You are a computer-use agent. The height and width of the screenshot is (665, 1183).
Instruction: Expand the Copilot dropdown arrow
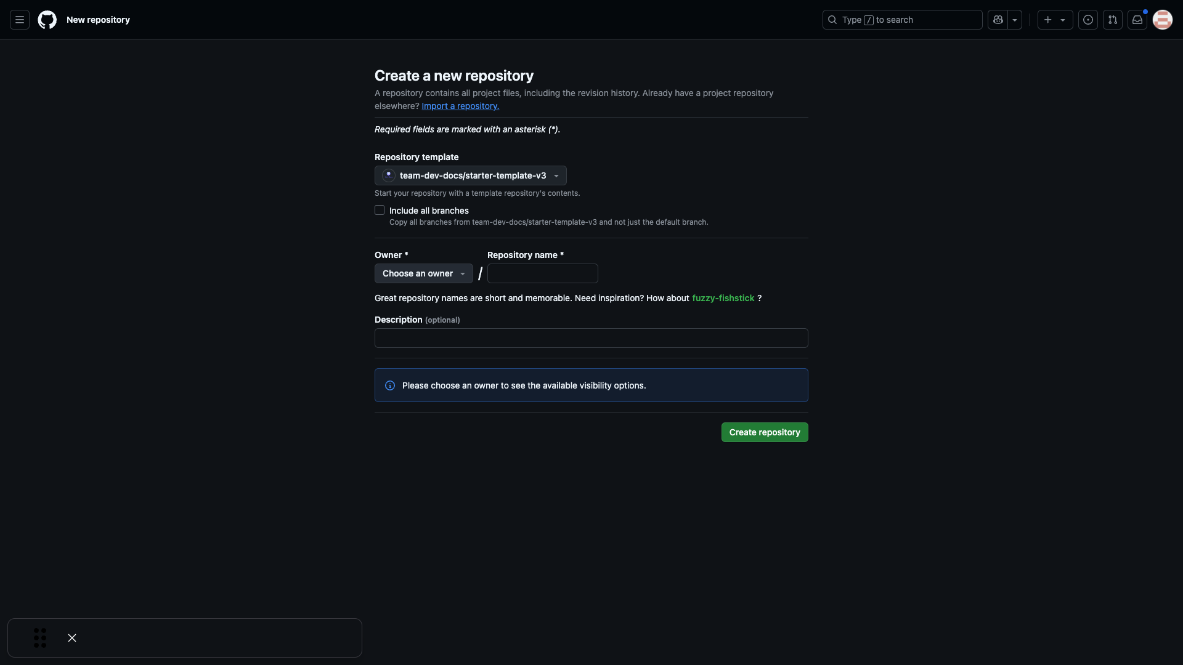tap(1014, 19)
